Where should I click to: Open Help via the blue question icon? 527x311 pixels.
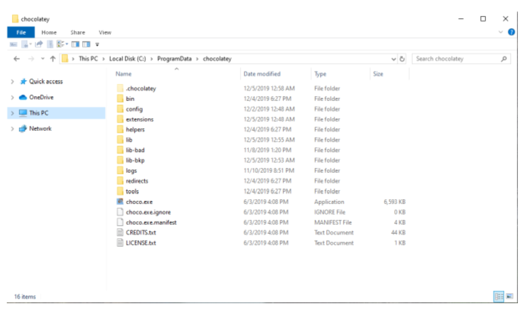(511, 32)
